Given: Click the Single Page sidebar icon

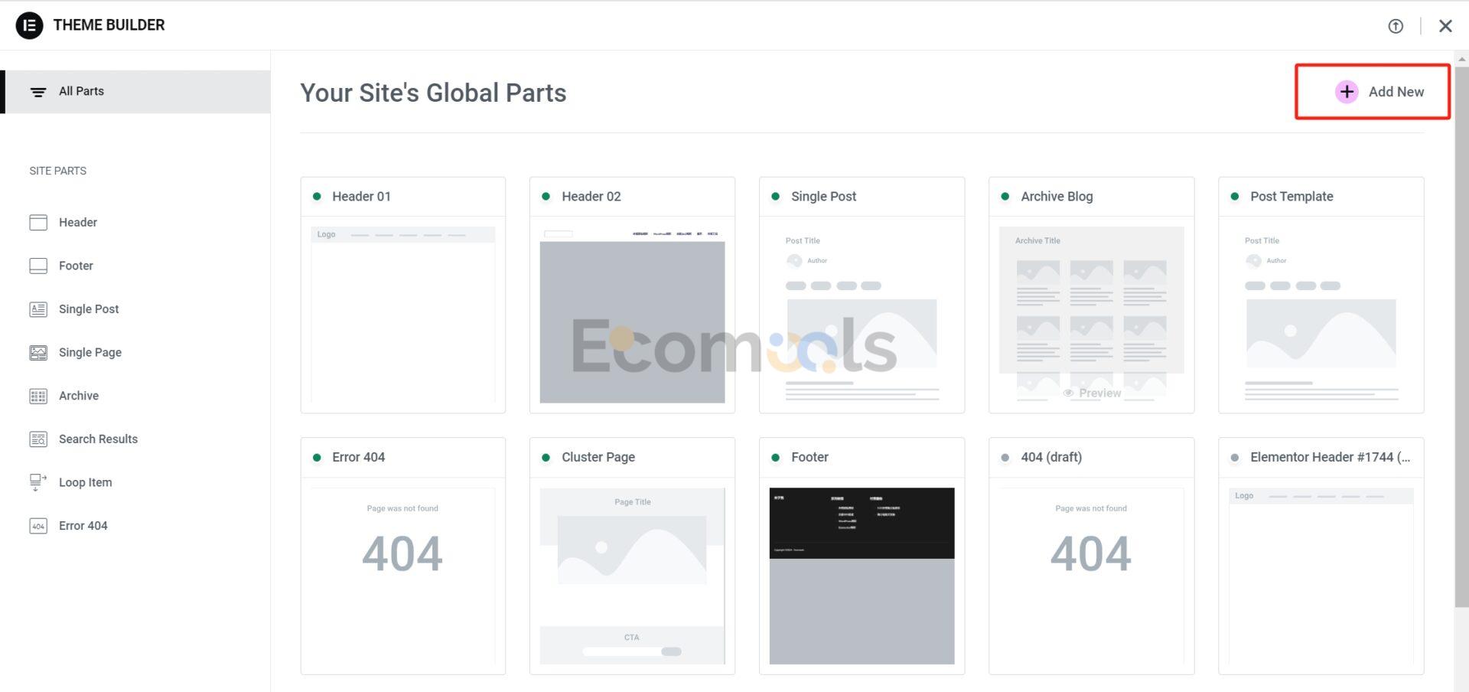Looking at the screenshot, I should click(38, 353).
